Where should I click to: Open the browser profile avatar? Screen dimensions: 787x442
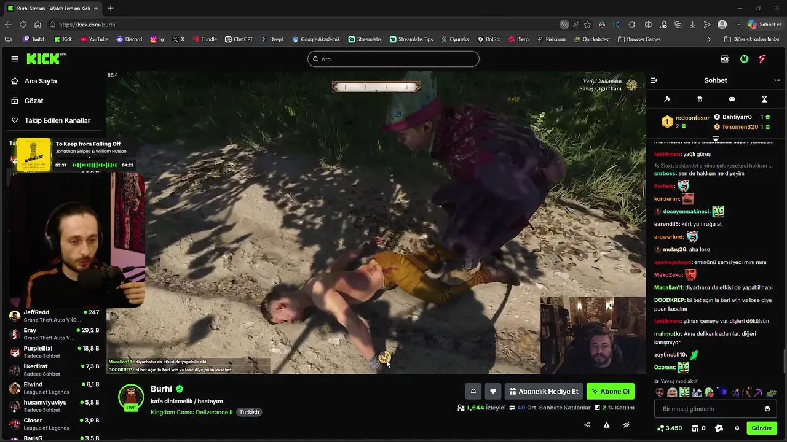click(x=722, y=25)
